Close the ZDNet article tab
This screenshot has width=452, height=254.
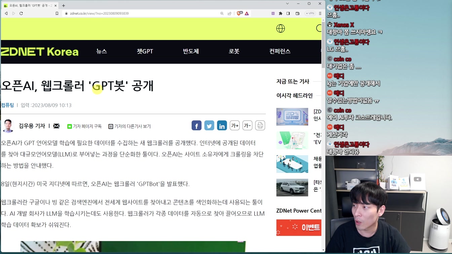(x=55, y=5)
